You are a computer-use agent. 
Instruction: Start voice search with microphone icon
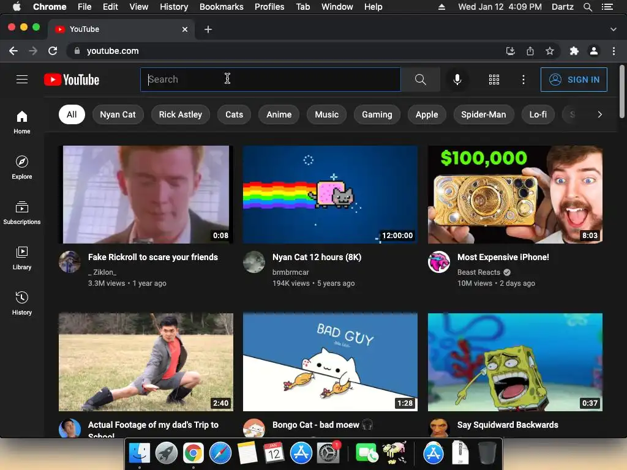pos(457,80)
